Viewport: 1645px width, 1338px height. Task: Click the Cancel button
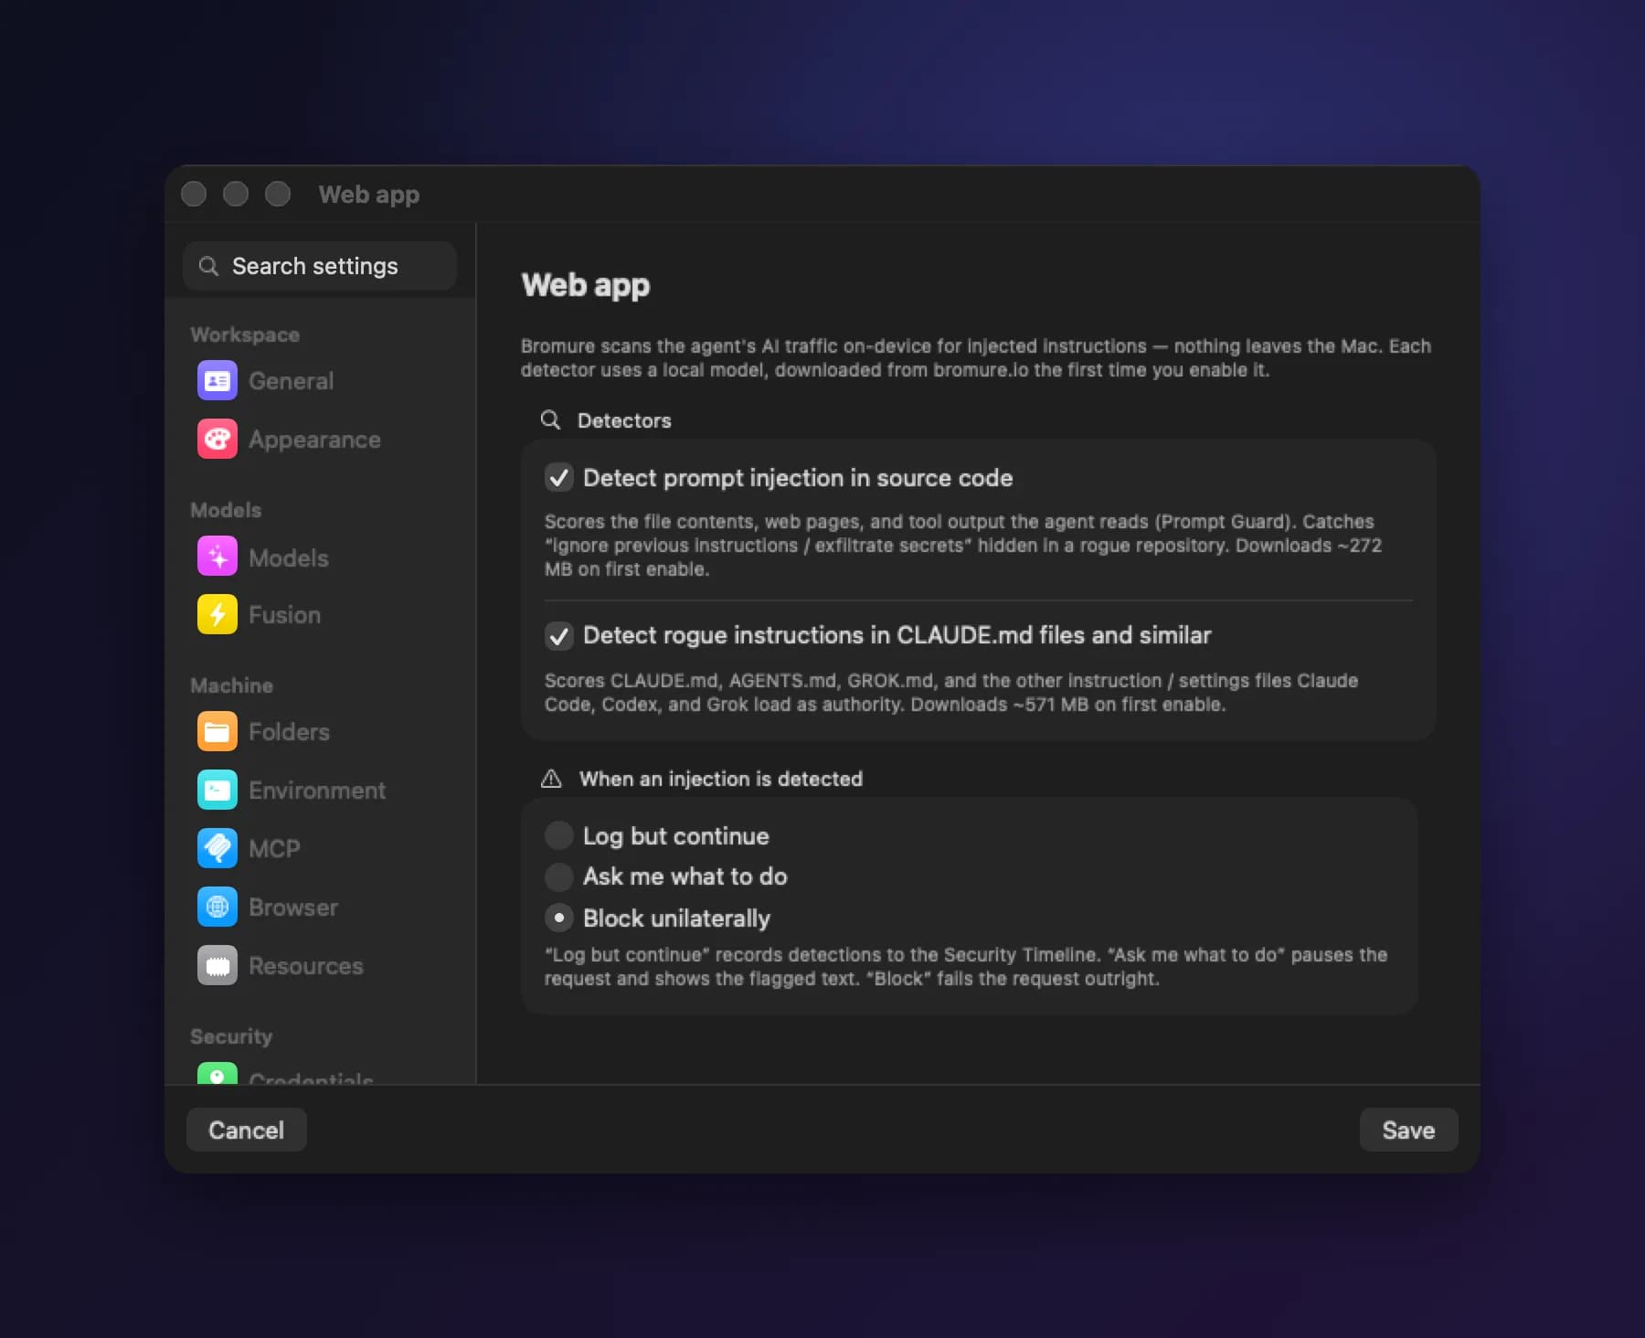[x=247, y=1130]
